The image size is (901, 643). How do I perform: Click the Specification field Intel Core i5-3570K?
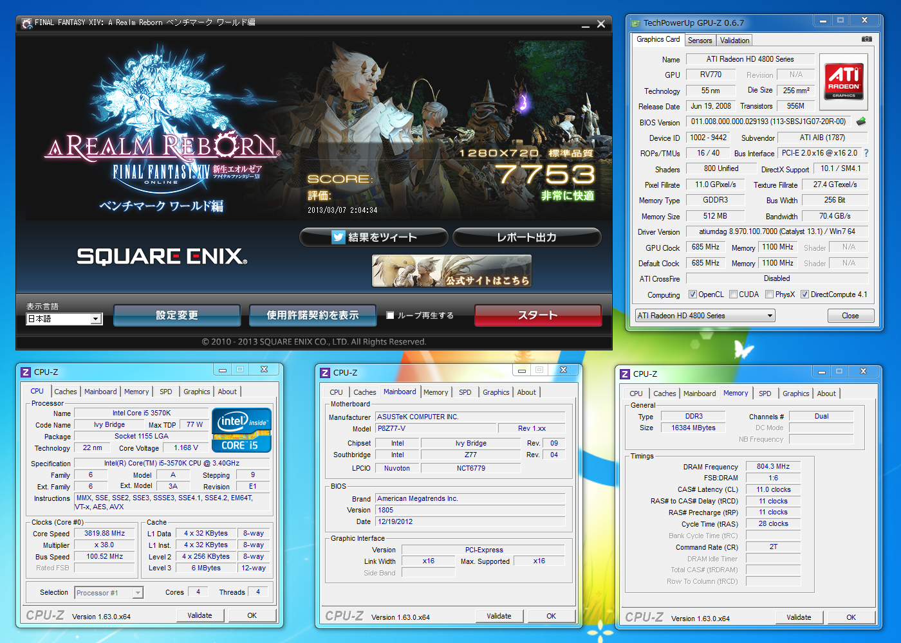[172, 463]
